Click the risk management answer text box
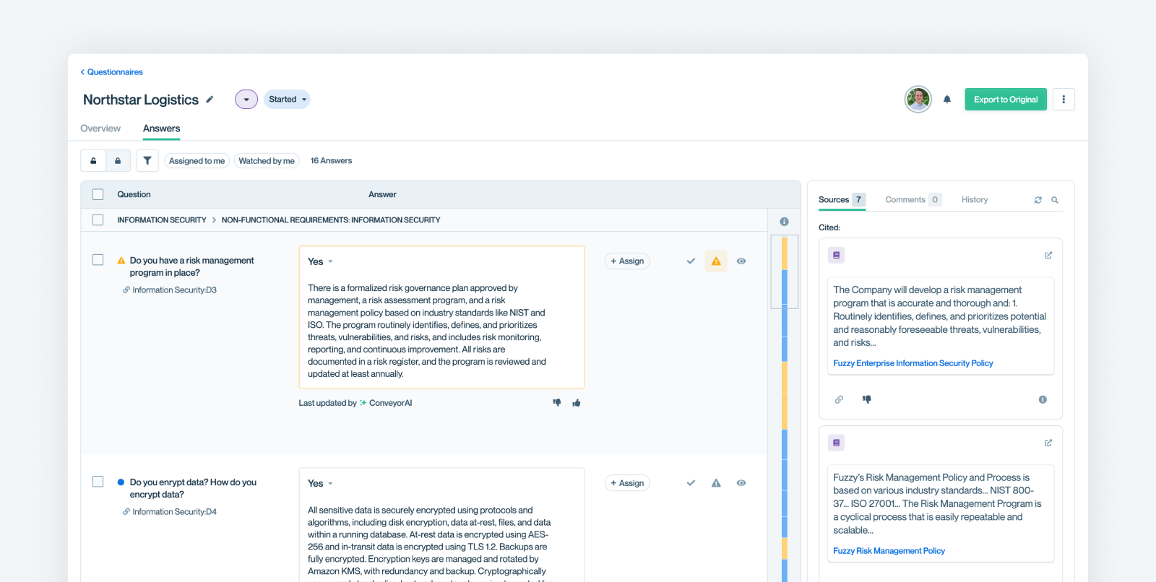 coord(441,317)
